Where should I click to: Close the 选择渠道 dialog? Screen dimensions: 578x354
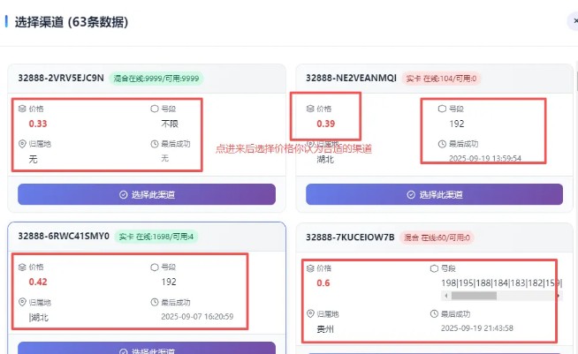[574, 21]
